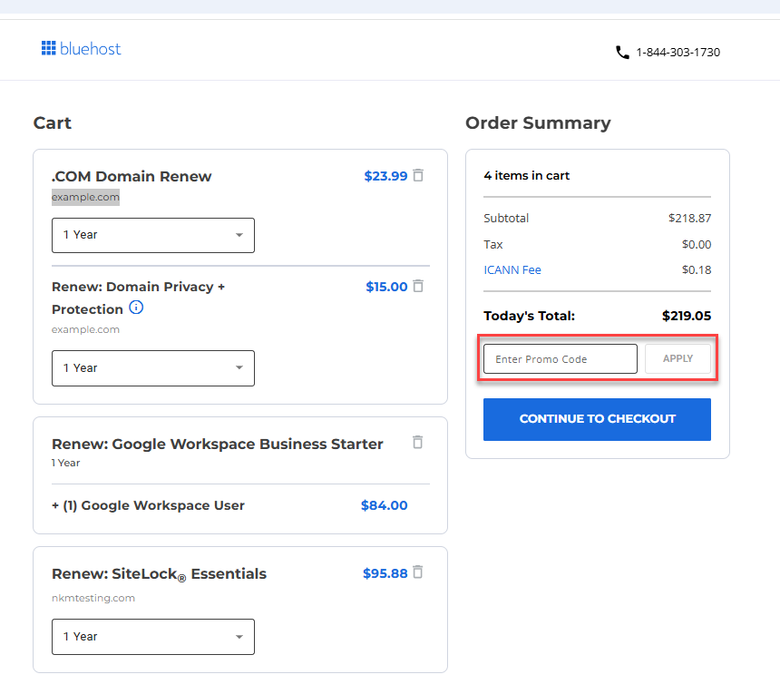Click the ICANN fee amount $0.18
Screen dimensions: 780x694
coord(697,270)
